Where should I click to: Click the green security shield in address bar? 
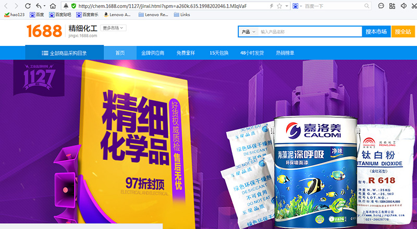73,6
